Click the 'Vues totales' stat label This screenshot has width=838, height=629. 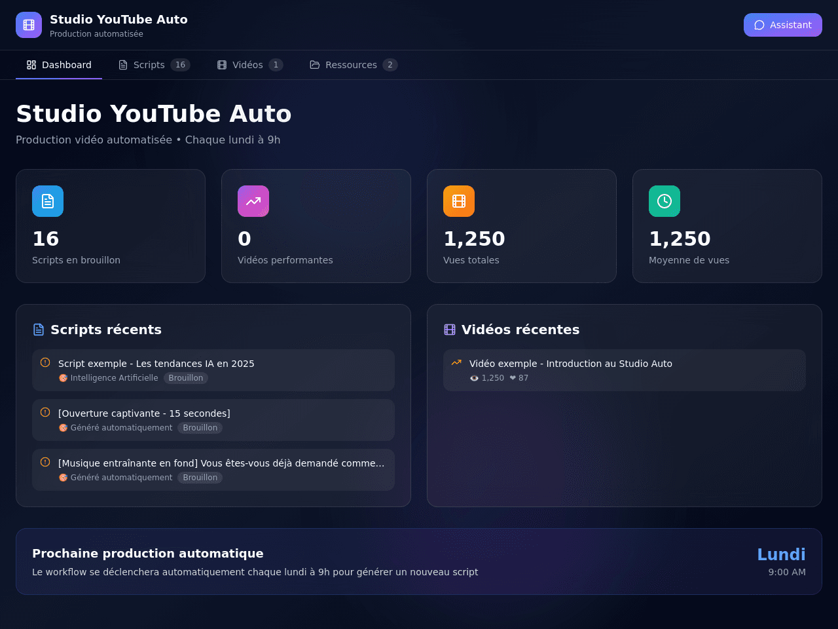tap(471, 260)
